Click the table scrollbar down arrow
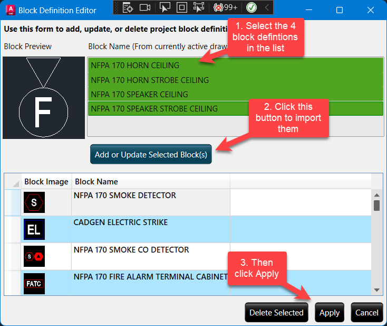 point(376,290)
